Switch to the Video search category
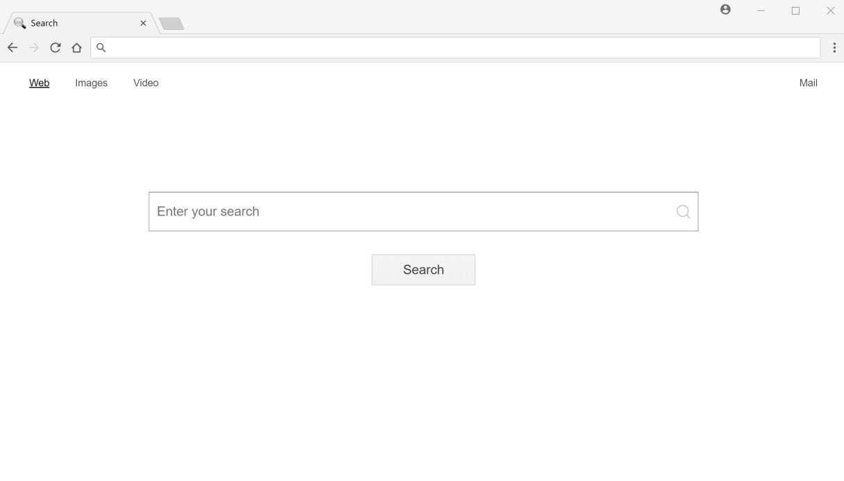This screenshot has height=481, width=844. coord(145,82)
